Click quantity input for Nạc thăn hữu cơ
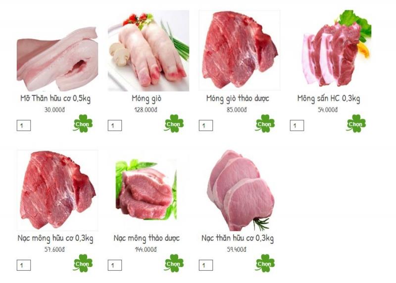This screenshot has height=283, width=396. (206, 265)
